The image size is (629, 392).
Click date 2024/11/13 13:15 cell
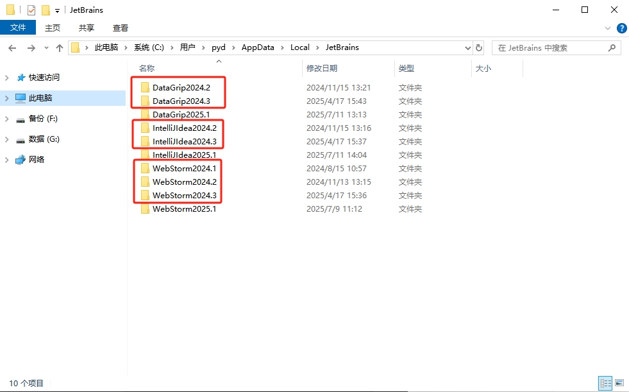click(x=339, y=182)
